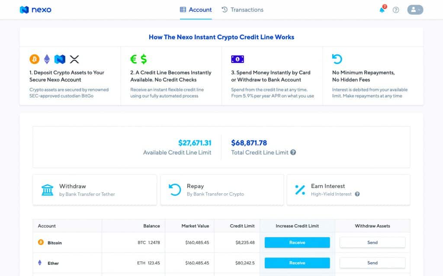The image size is (443, 276).
Task: Click the Nexo logo in the header
Action: pyautogui.click(x=35, y=9)
